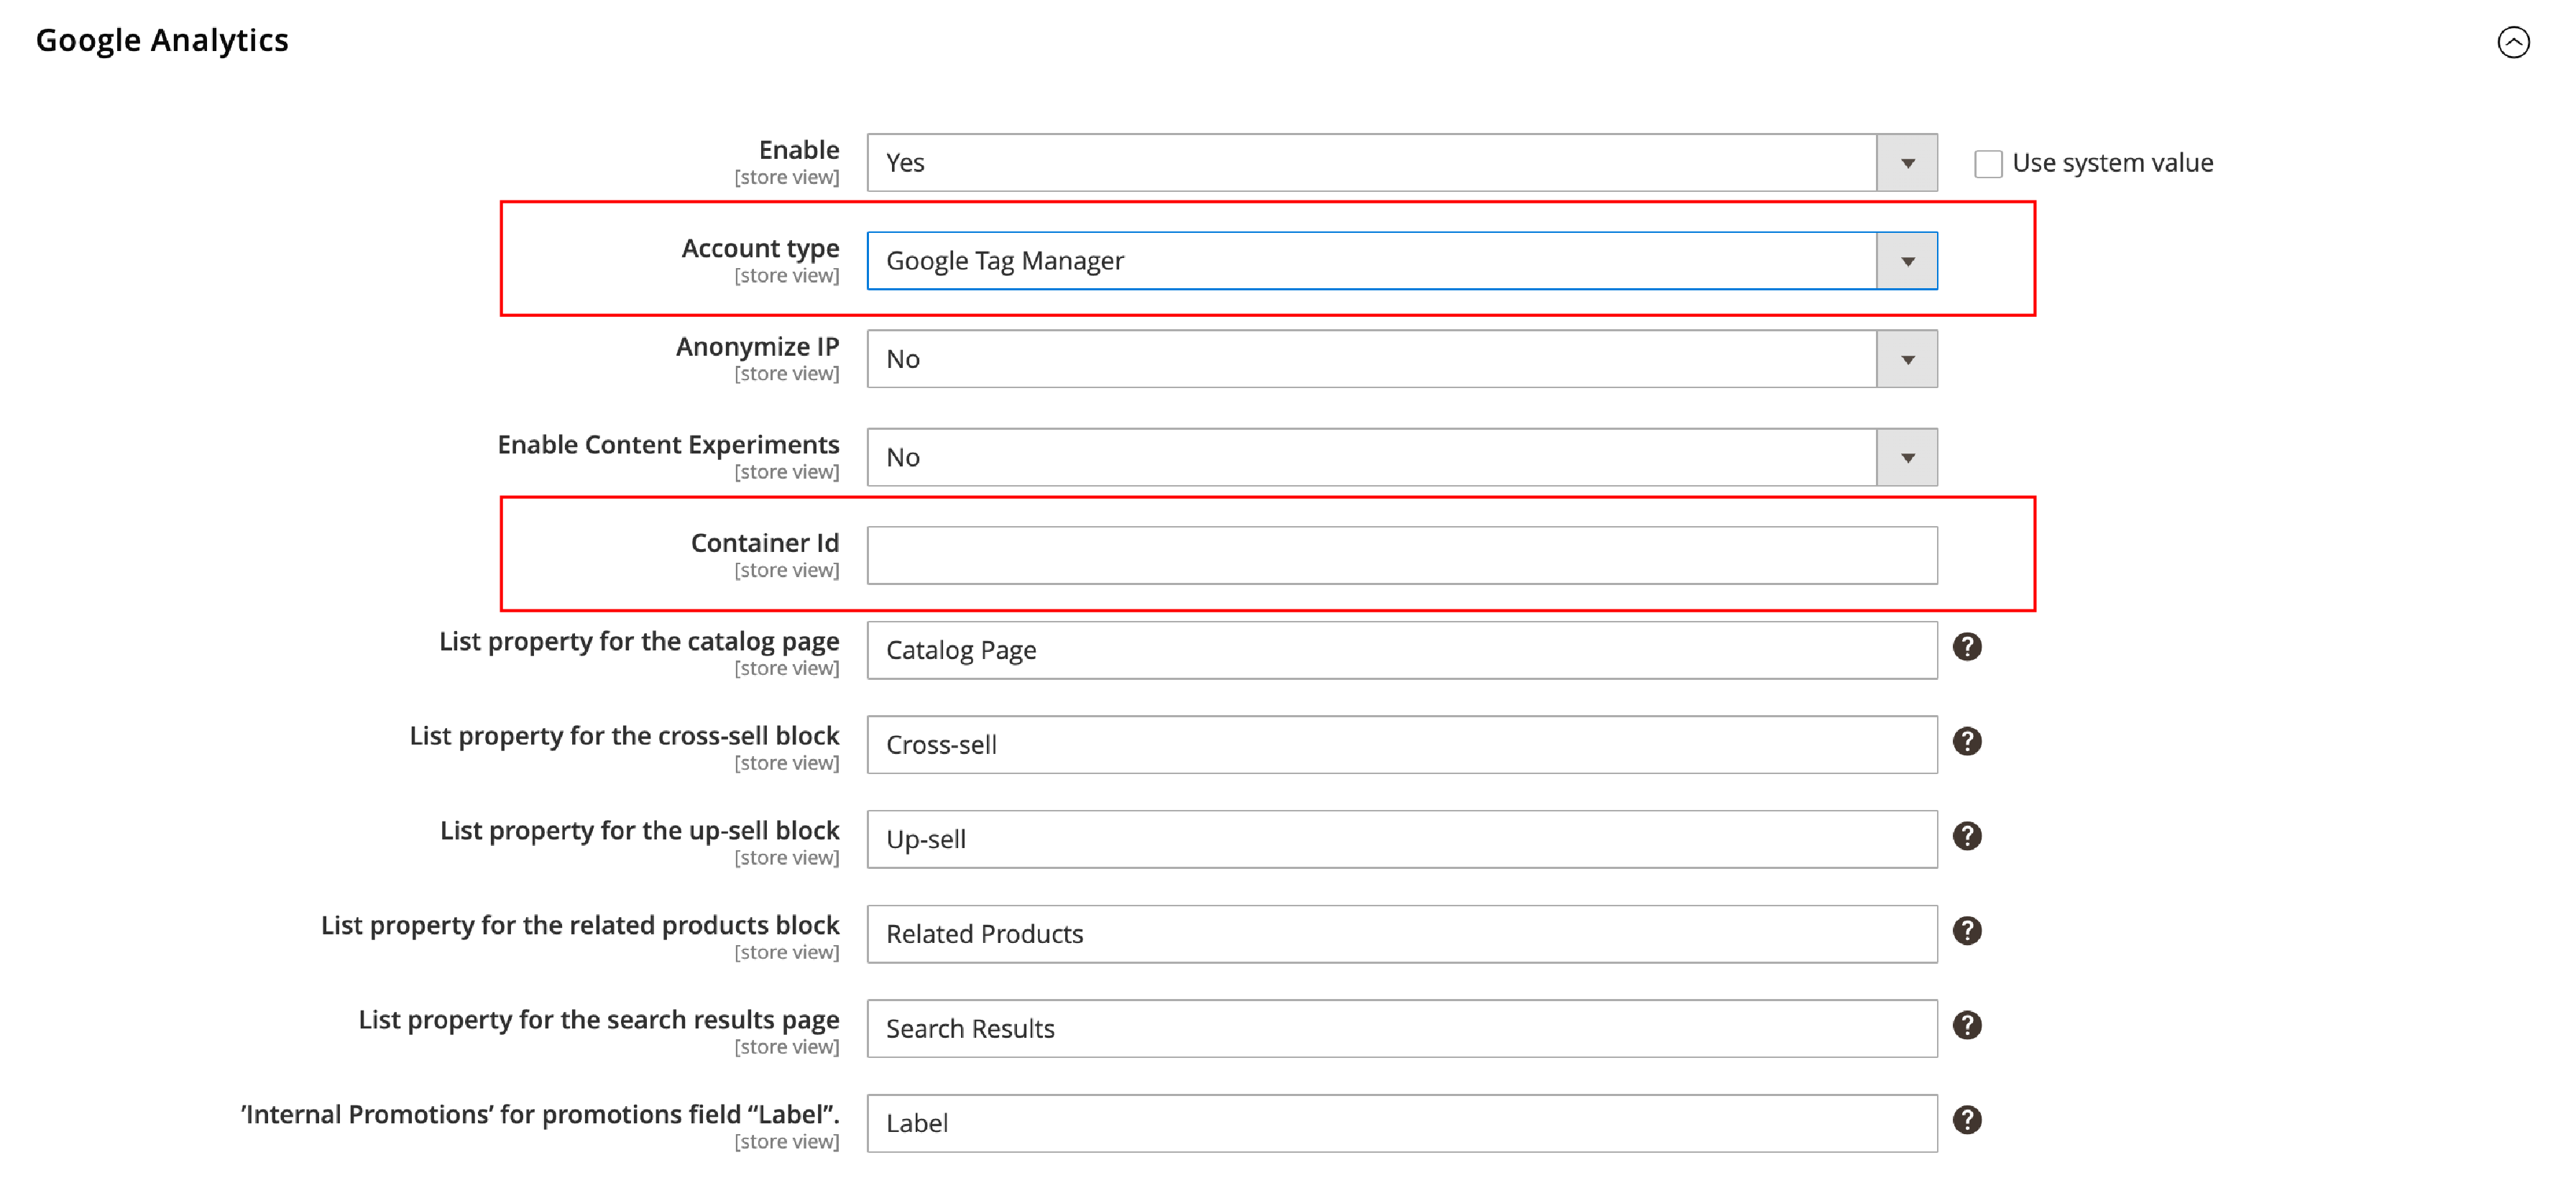The width and height of the screenshot is (2576, 1183).
Task: Click the Google Analytics section heading
Action: pyautogui.click(x=162, y=40)
